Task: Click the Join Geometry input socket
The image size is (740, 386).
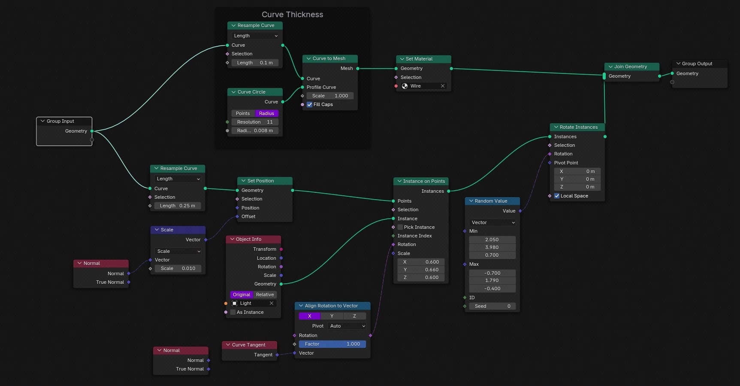Action: click(x=604, y=76)
